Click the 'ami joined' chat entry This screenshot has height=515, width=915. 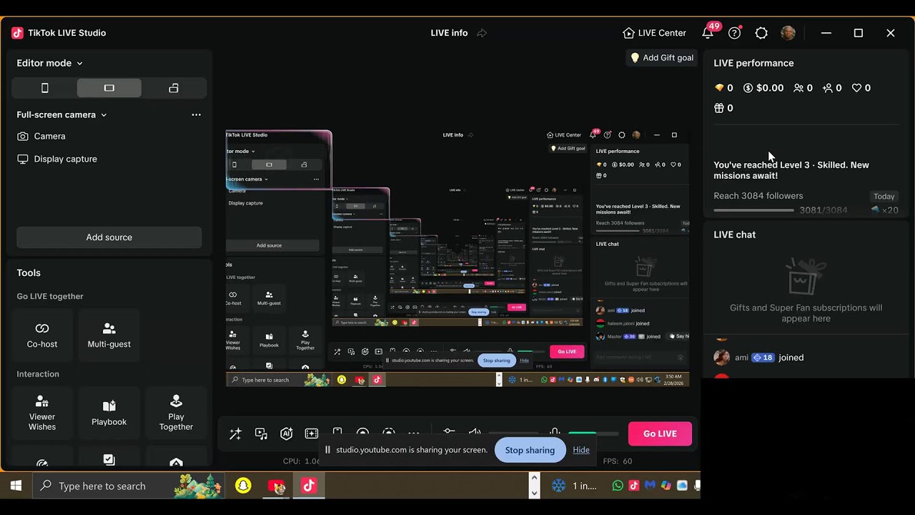pyautogui.click(x=758, y=358)
